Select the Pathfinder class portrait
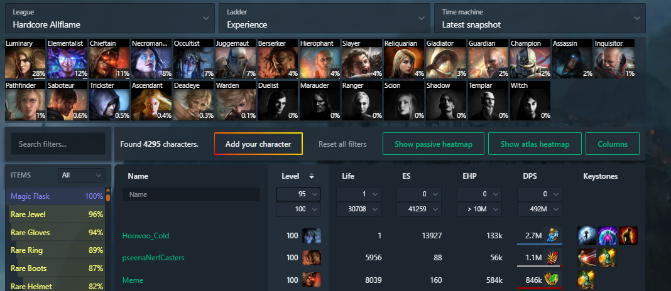 25,101
